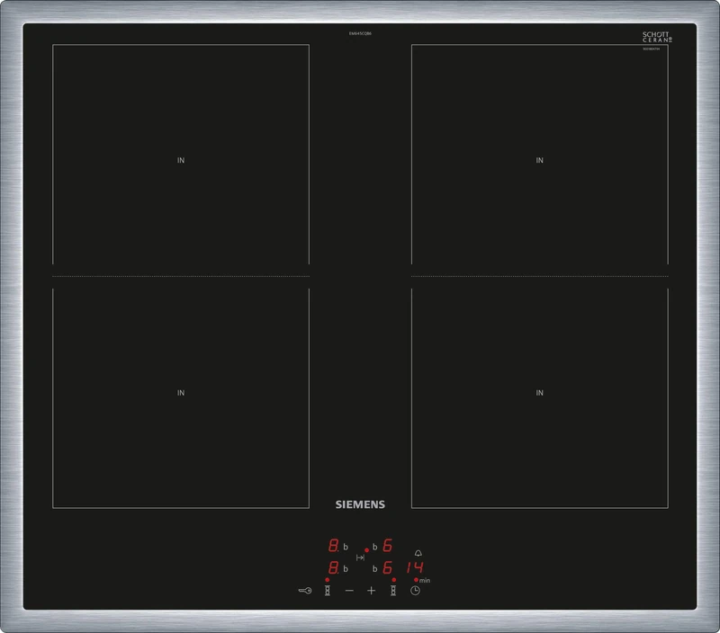
Task: Tap the alarm bell symbol
Action: (x=418, y=554)
